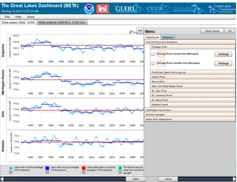Viewport: 237px width, 182px height.
Task: Click the Menu panel heading
Action: (150, 31)
